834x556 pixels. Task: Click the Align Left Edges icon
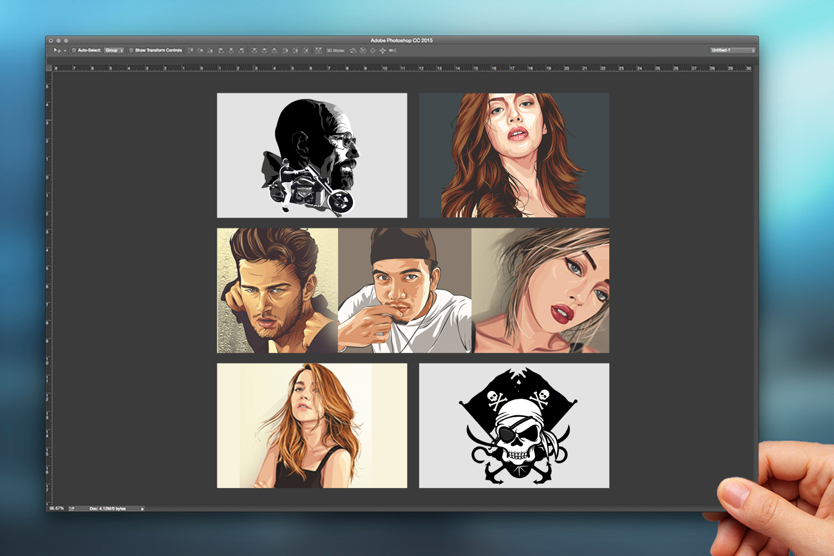click(x=221, y=51)
